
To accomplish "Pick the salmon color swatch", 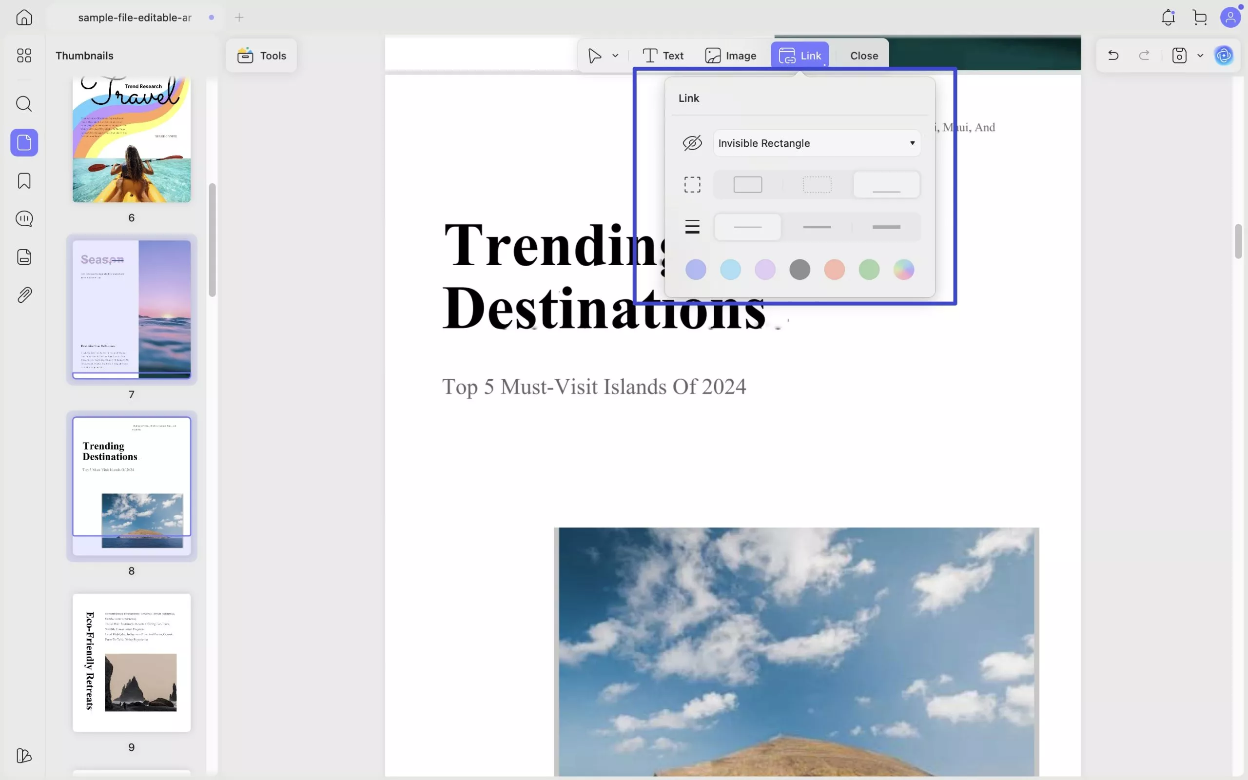I will 835,269.
